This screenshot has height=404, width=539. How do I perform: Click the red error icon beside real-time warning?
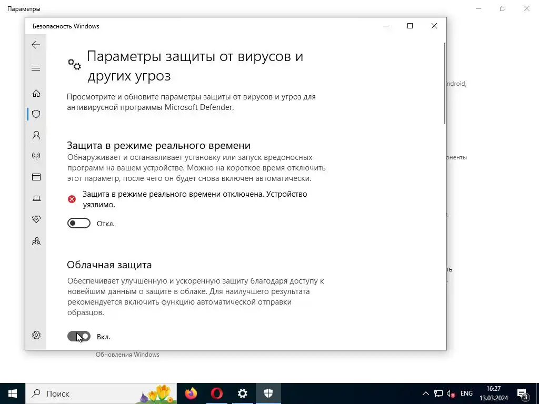tap(72, 199)
